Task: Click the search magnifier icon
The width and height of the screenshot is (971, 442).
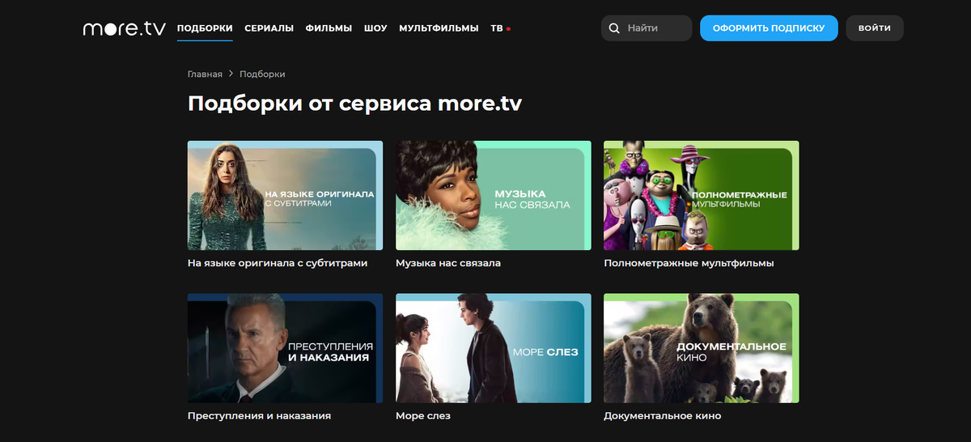Action: (615, 28)
